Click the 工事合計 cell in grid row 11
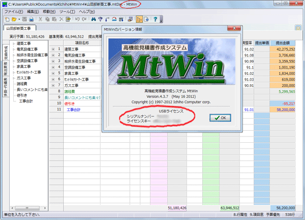This screenshot has height=220, width=305. [x=82, y=109]
